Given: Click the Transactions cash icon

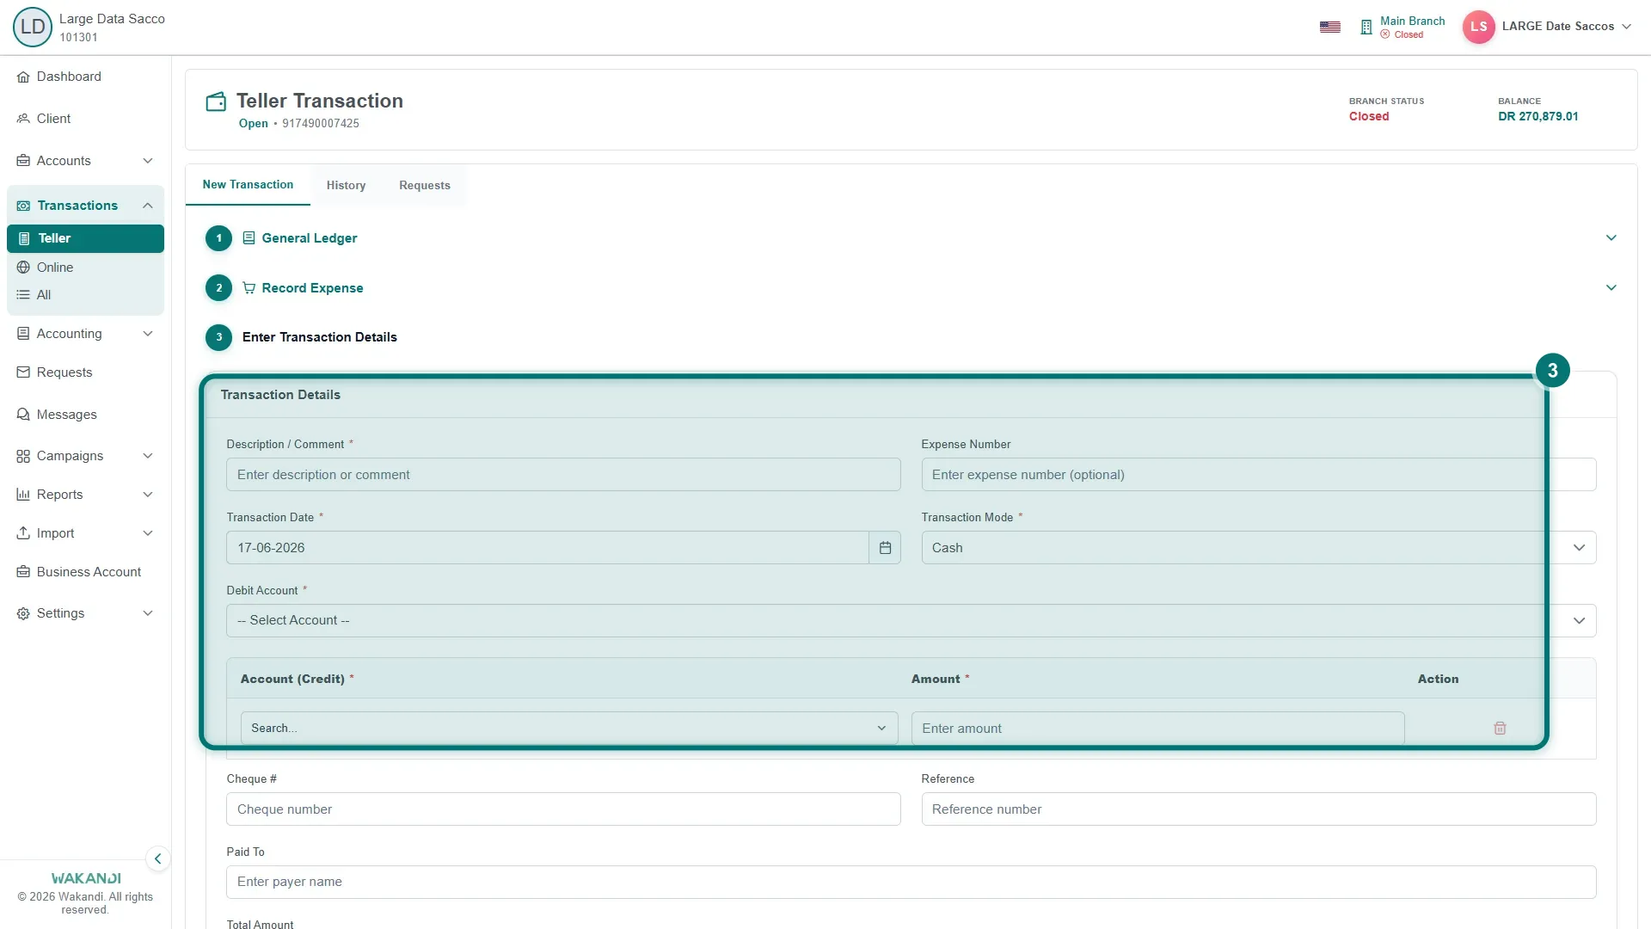Looking at the screenshot, I should click(23, 206).
